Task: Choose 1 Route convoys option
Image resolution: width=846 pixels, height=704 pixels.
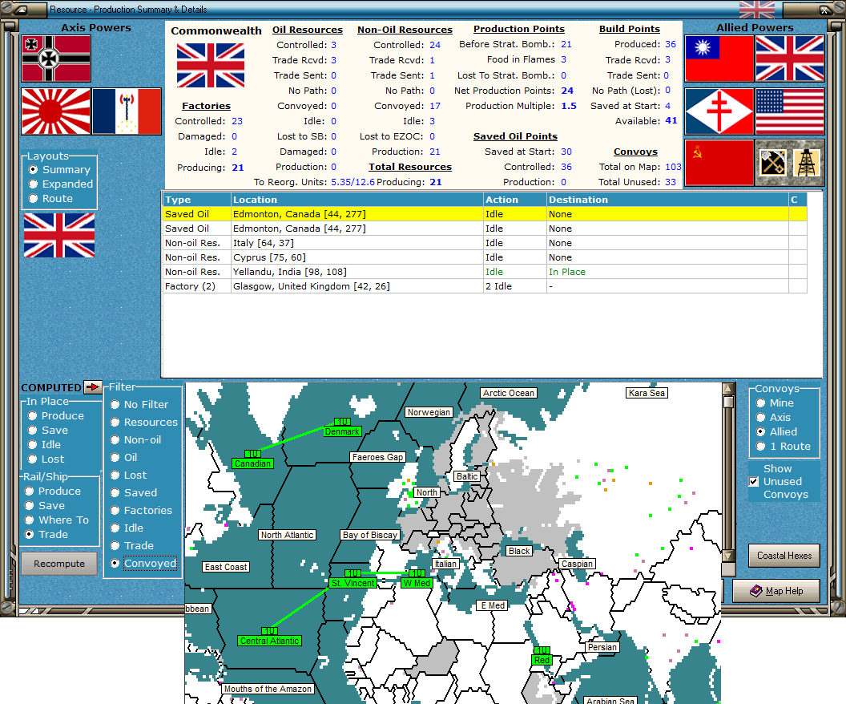Action: point(784,446)
